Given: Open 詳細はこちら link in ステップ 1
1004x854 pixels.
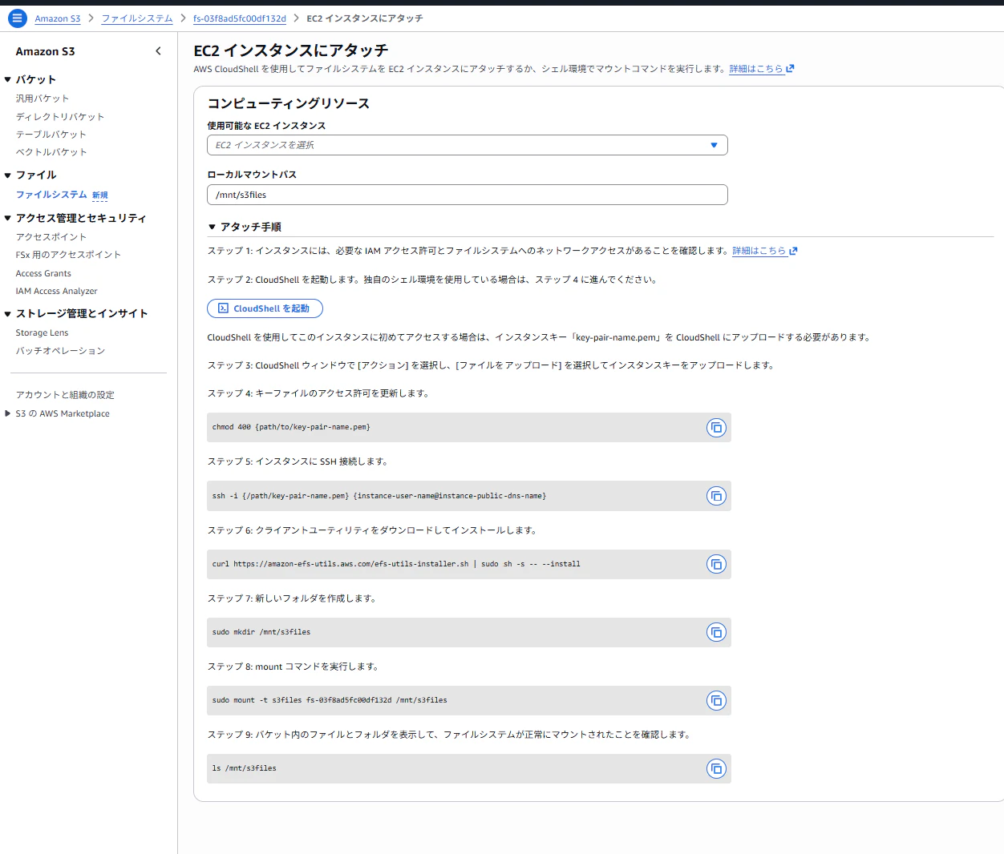Looking at the screenshot, I should pos(759,251).
